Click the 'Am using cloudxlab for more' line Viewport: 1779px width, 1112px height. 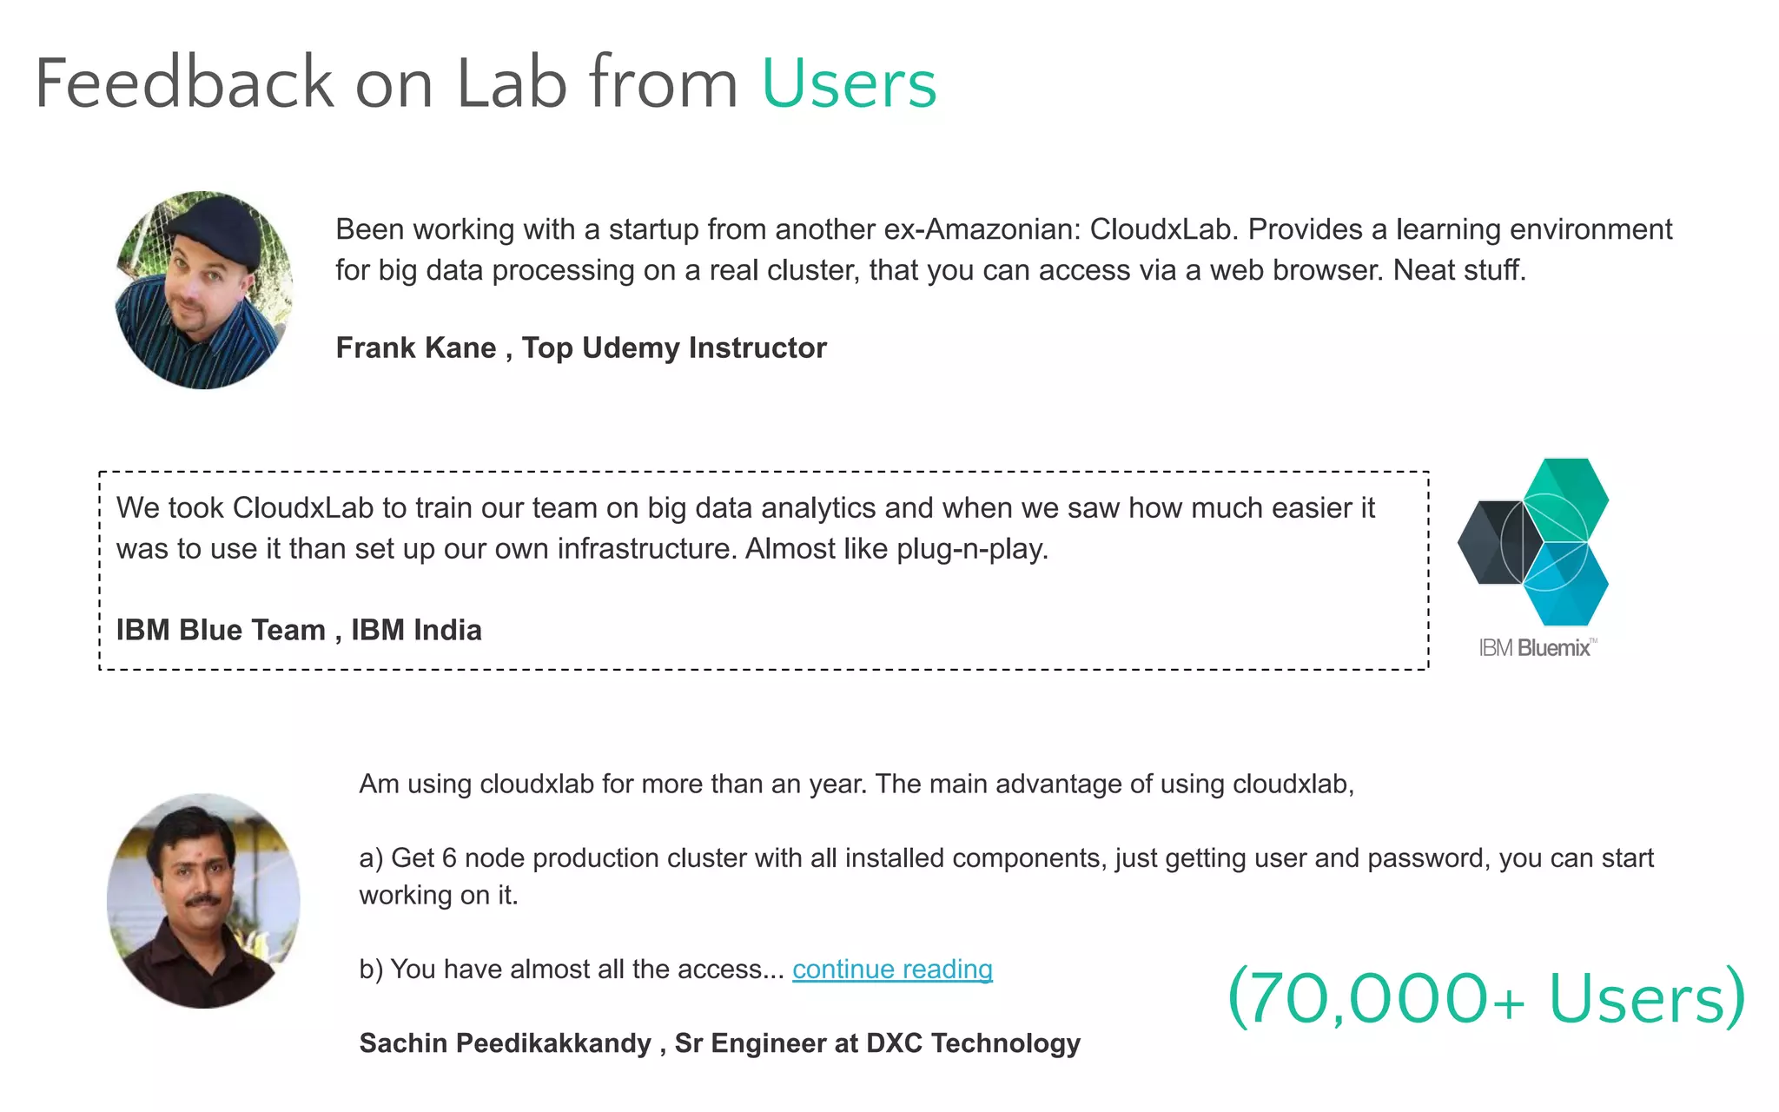(x=856, y=784)
